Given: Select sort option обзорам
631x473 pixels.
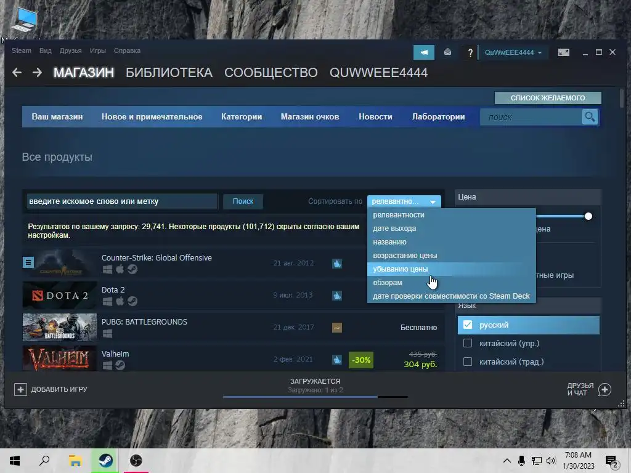Looking at the screenshot, I should (452, 283).
